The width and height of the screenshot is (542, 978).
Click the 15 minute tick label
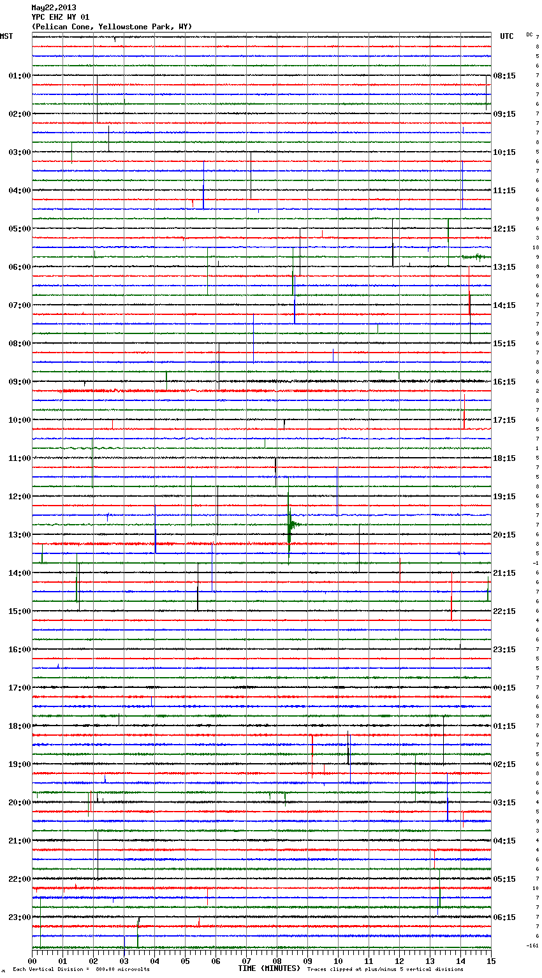[x=490, y=961]
